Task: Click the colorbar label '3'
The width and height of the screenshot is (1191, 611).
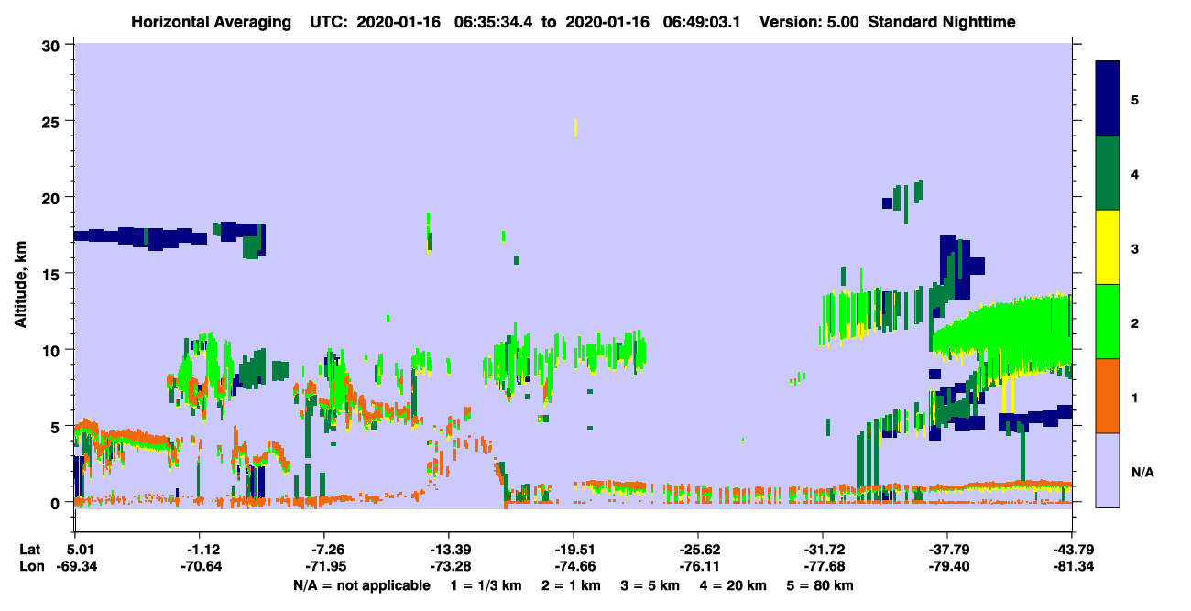Action: [x=1135, y=248]
